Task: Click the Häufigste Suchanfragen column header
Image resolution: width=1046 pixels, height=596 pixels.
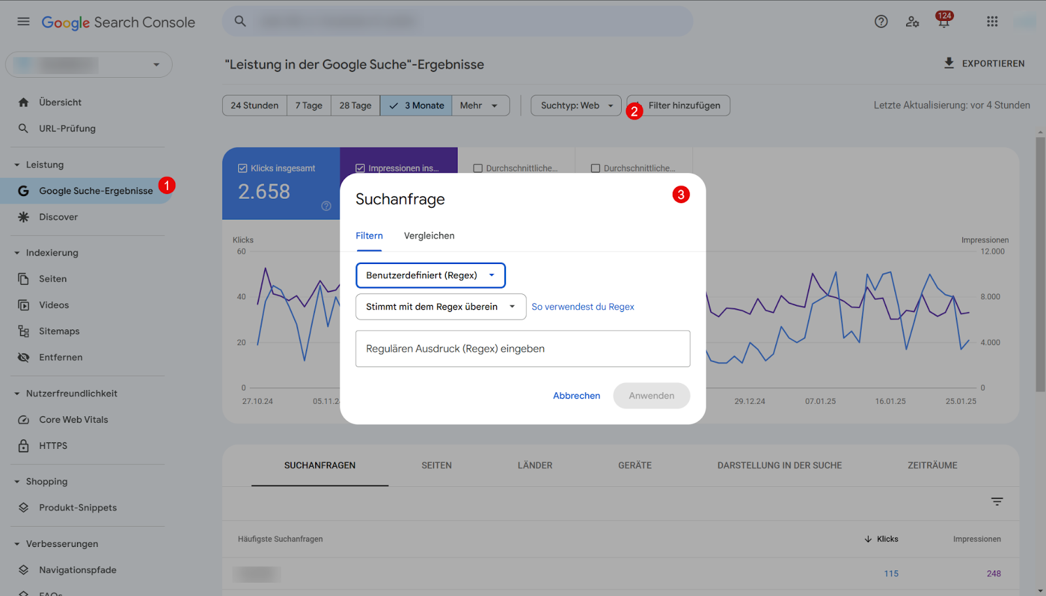Action: [x=280, y=539]
